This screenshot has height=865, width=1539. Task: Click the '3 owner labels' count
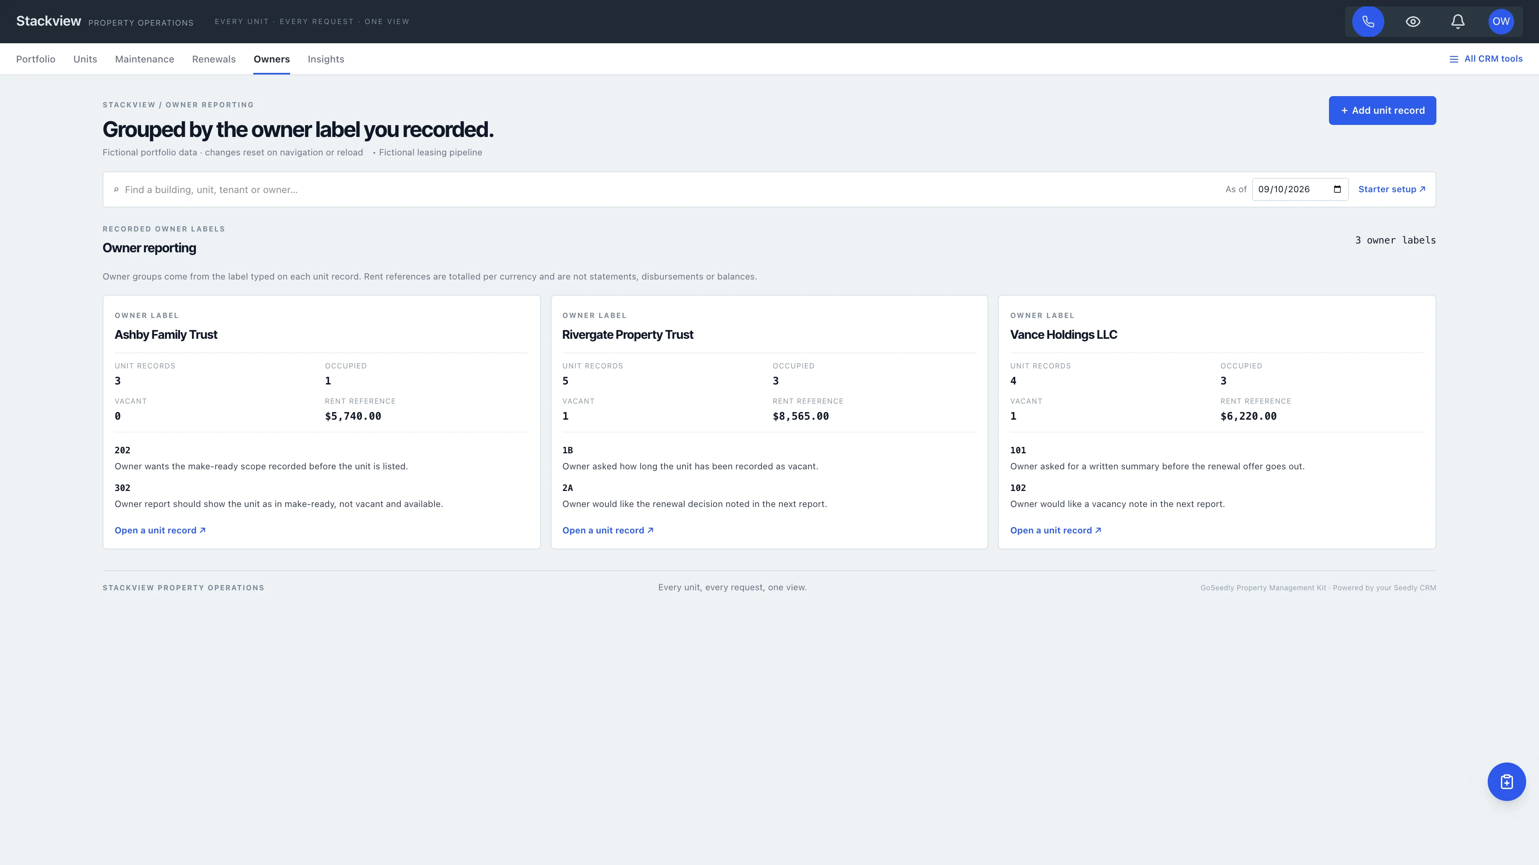[1396, 240]
